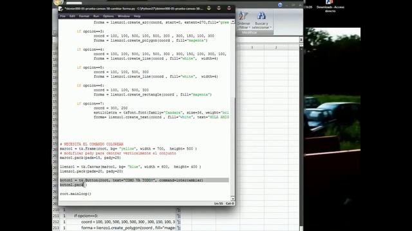
Task: Click the 'marco1.pack(padx=15, pady=25)' line
Action: tap(90, 158)
